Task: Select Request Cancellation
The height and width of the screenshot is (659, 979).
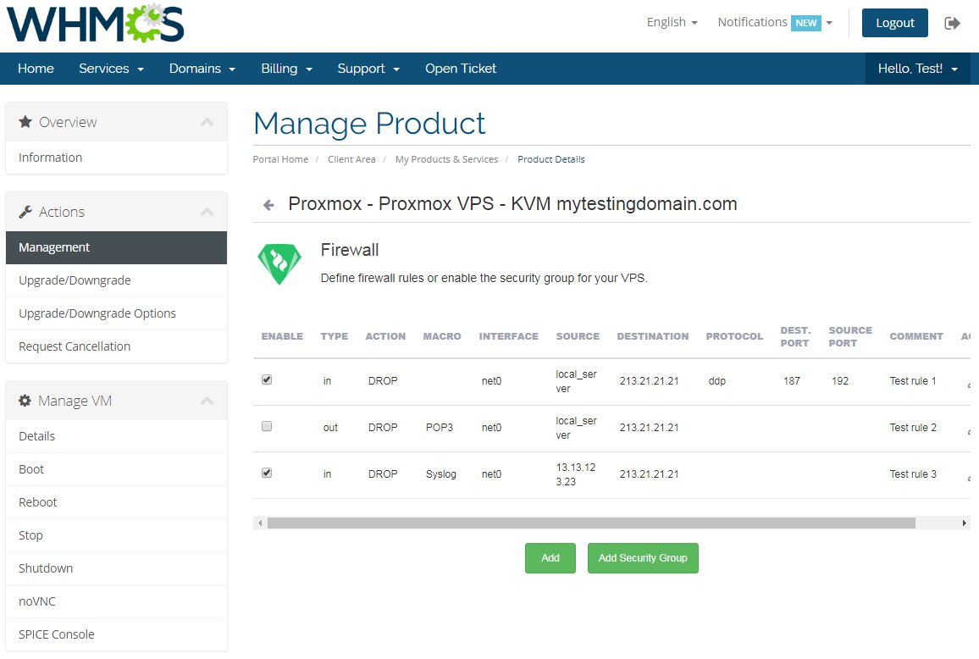Action: click(x=116, y=346)
